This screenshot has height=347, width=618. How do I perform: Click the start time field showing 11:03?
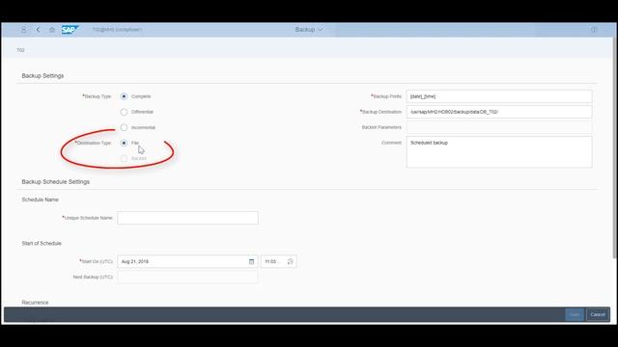[x=279, y=261]
